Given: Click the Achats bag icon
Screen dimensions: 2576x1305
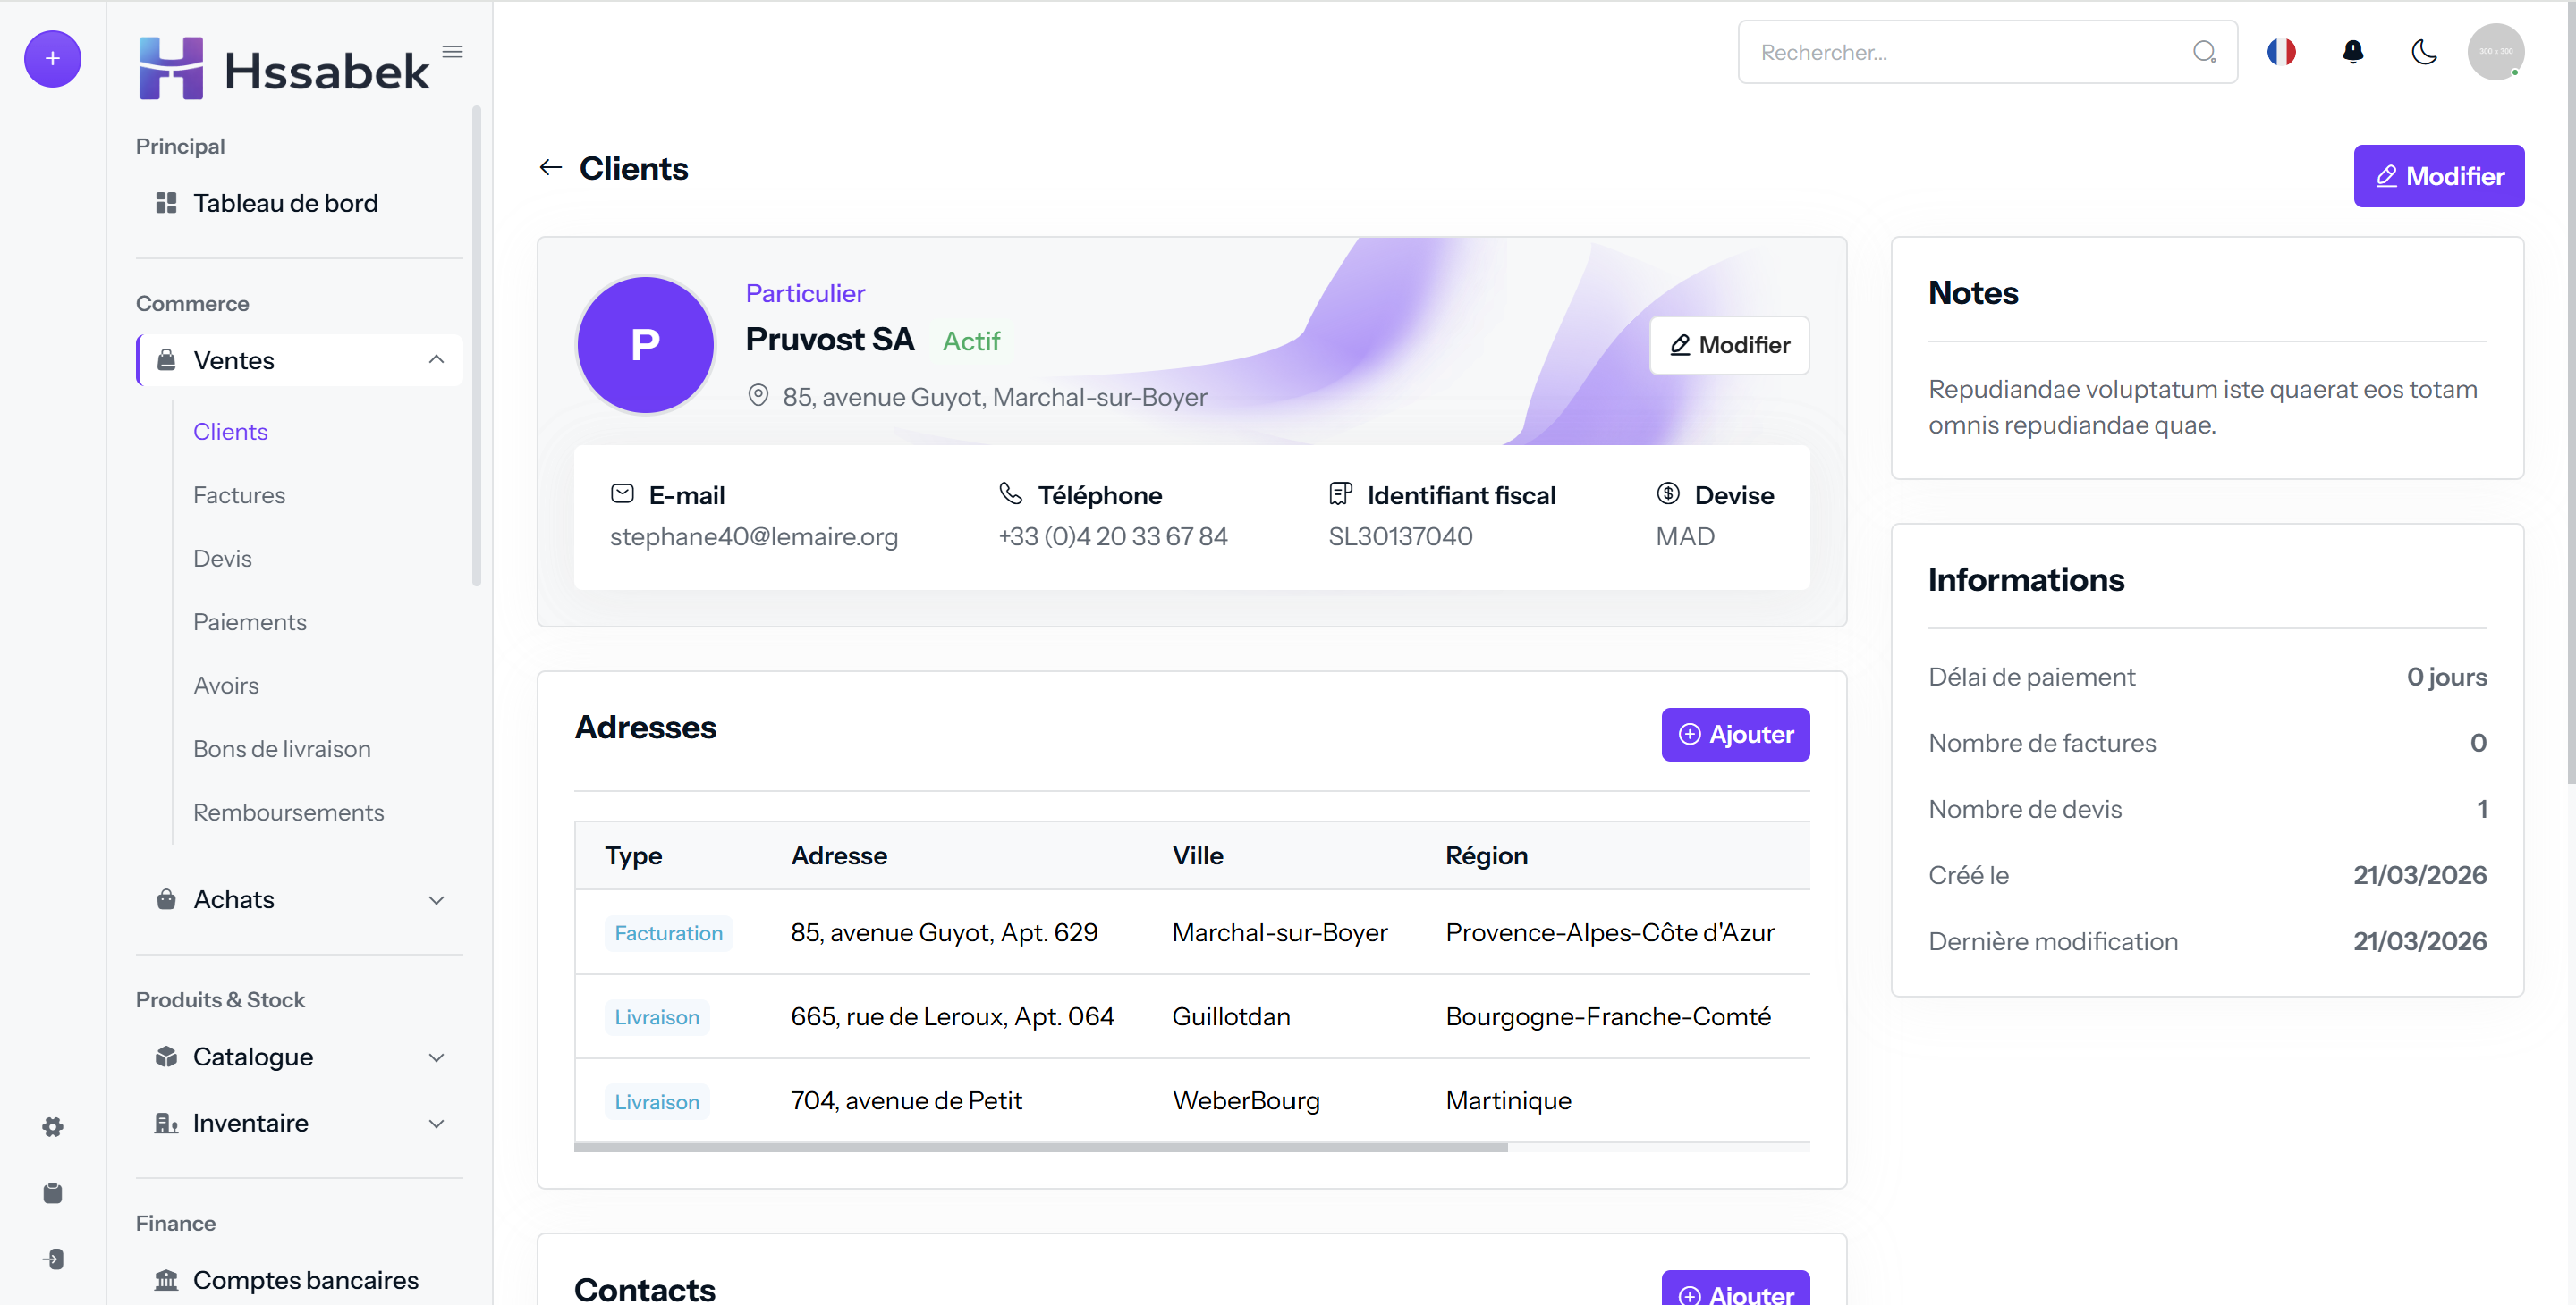Looking at the screenshot, I should 166,899.
